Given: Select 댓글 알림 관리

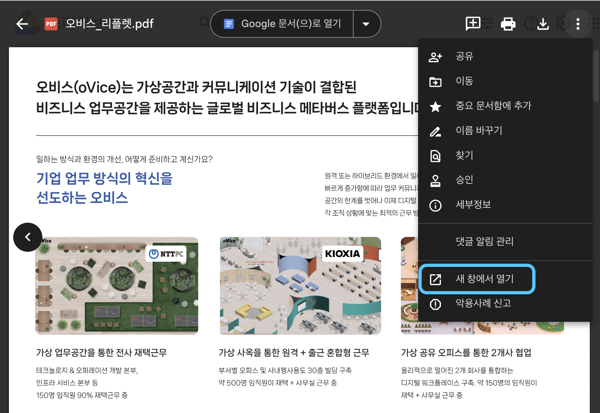Looking at the screenshot, I should point(505,242).
